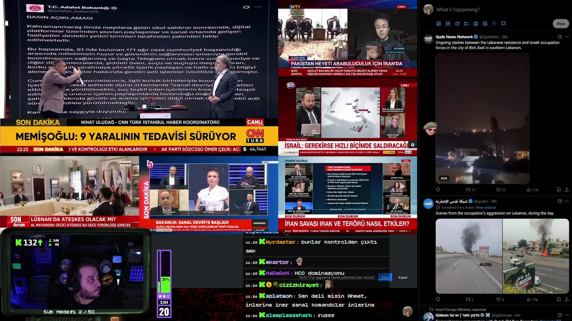572x321 pixels.
Task: Click the Translated from Arabic label
Action: pos(458,207)
